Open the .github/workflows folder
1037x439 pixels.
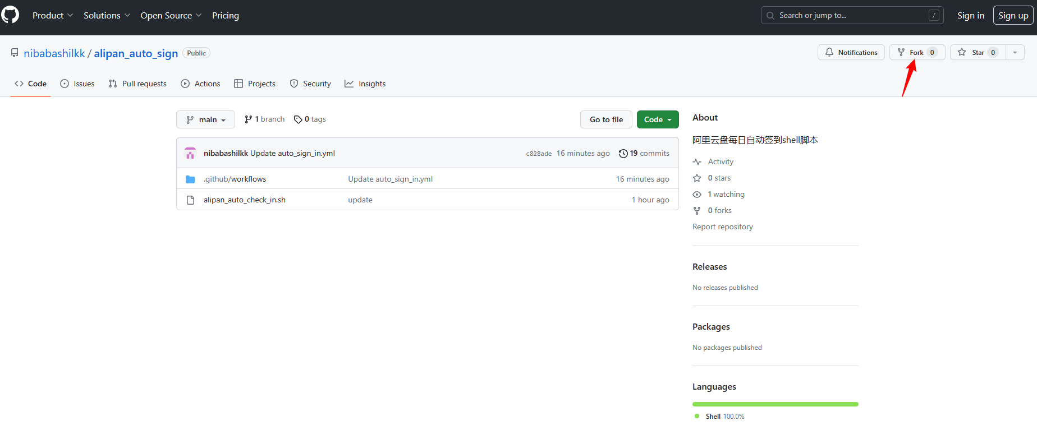coord(235,179)
